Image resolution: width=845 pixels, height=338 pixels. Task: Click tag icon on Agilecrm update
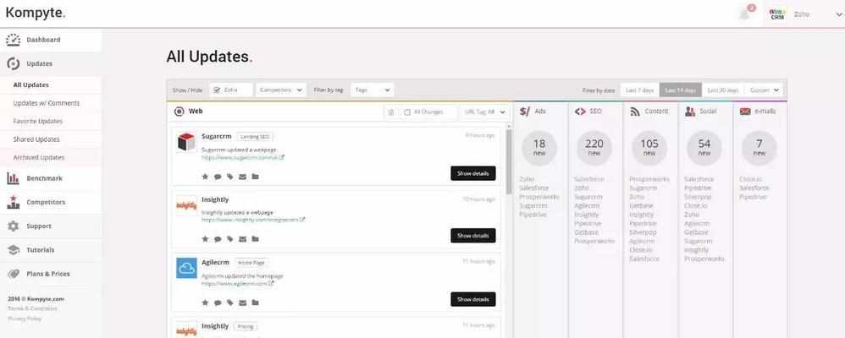[x=230, y=303]
